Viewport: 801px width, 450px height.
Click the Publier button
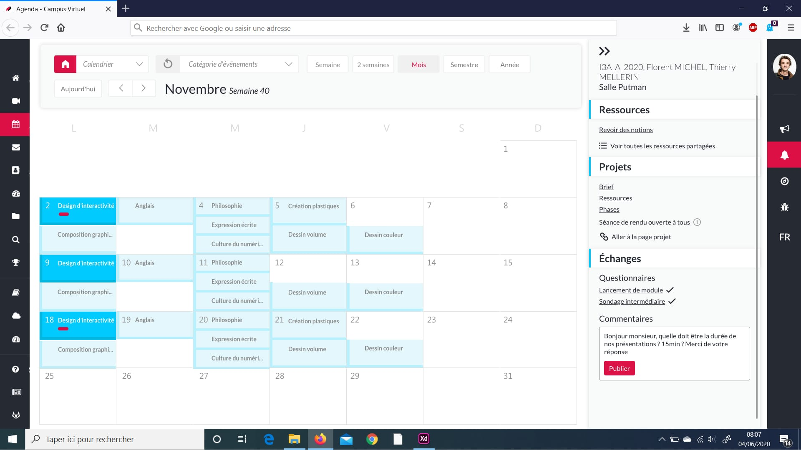(619, 368)
